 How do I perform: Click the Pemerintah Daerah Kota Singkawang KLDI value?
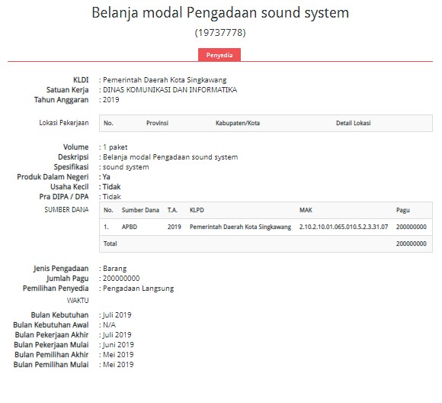tap(165, 80)
